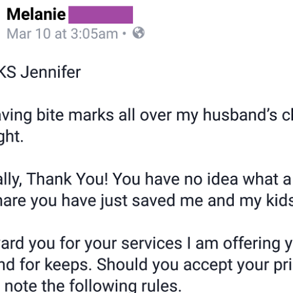Click the word "offering" in the post
Image resolution: width=293 pixels, height=293 pixels.
point(252,244)
